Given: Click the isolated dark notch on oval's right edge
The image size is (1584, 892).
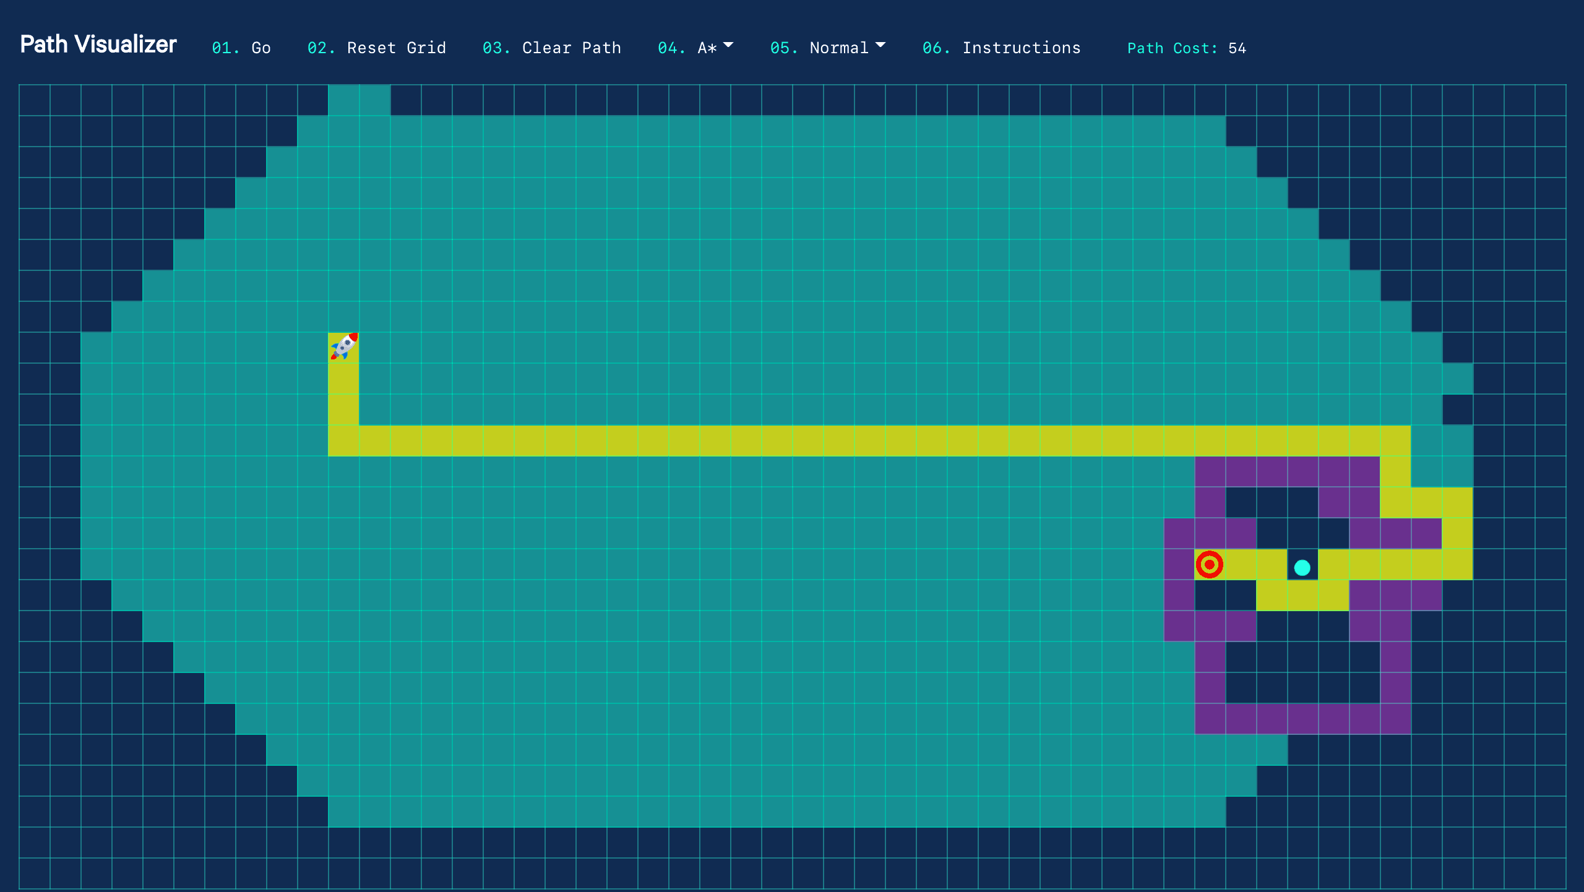Looking at the screenshot, I should pos(1457,410).
